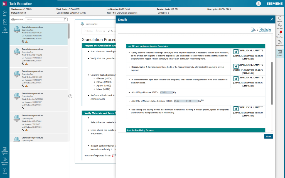
Task: Select Granulation procedure task CLD1602269
Action: [x=38, y=56]
